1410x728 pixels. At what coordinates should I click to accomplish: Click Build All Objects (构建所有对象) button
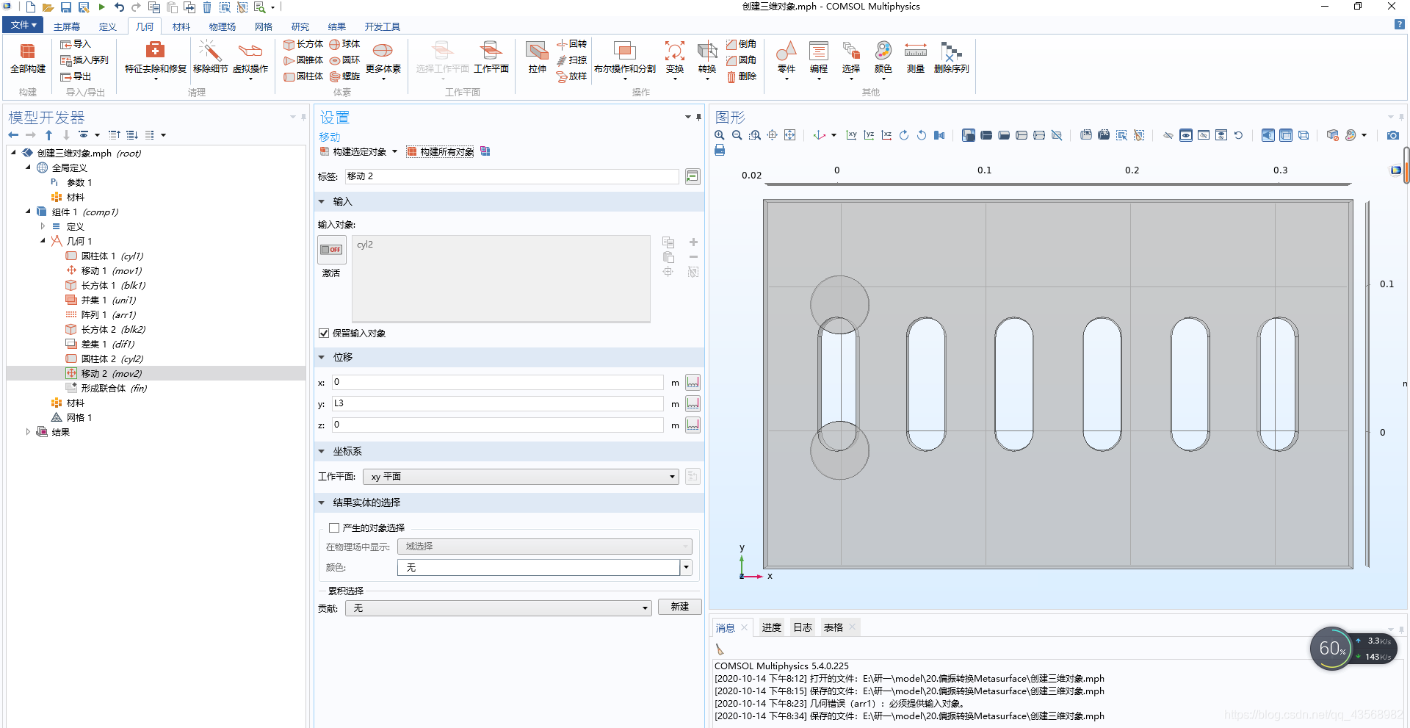click(x=441, y=152)
